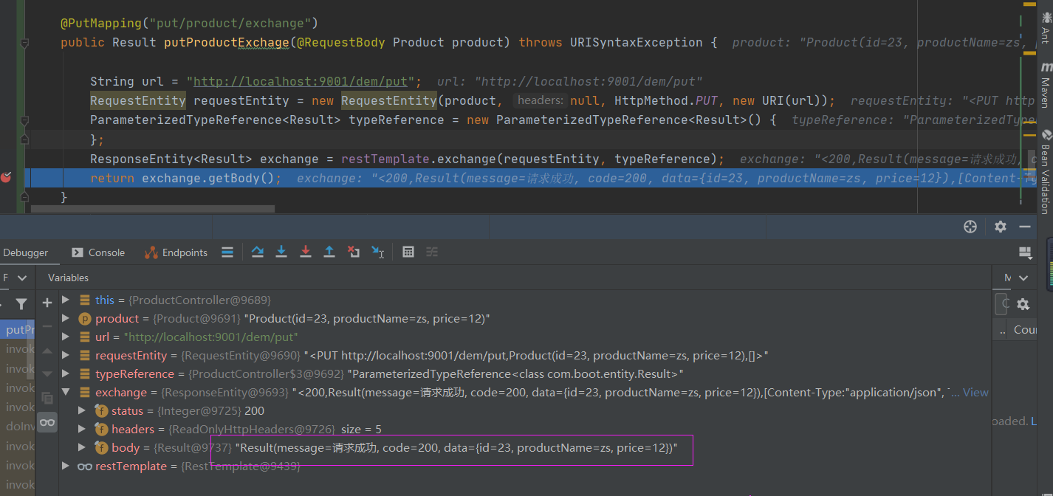Click the Run to Cursor icon
The image size is (1053, 496).
click(377, 252)
